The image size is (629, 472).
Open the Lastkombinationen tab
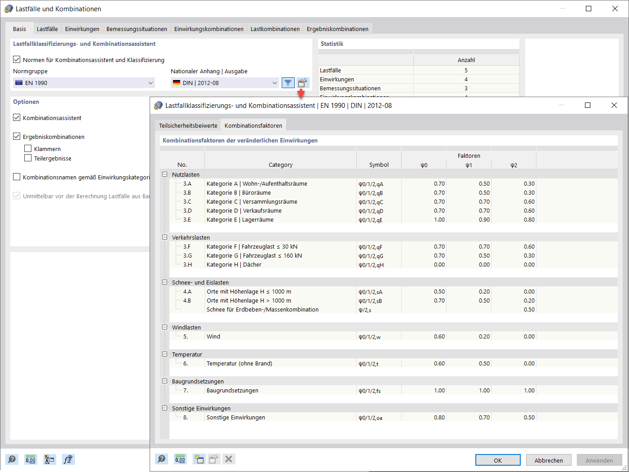(x=275, y=29)
